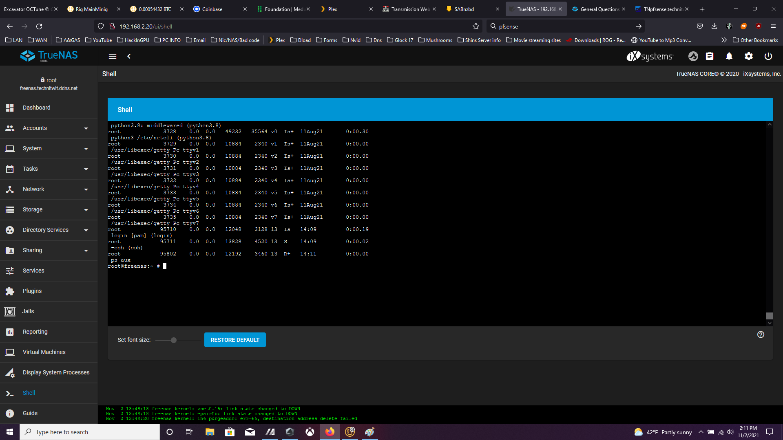Open the Shins Server info bookmark
This screenshot has width=783, height=440.
[479, 40]
